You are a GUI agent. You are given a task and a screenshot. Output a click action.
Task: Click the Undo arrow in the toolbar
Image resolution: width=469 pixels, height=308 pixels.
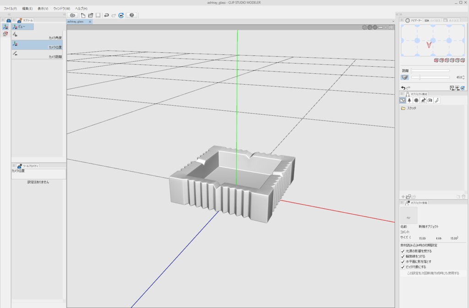106,15
